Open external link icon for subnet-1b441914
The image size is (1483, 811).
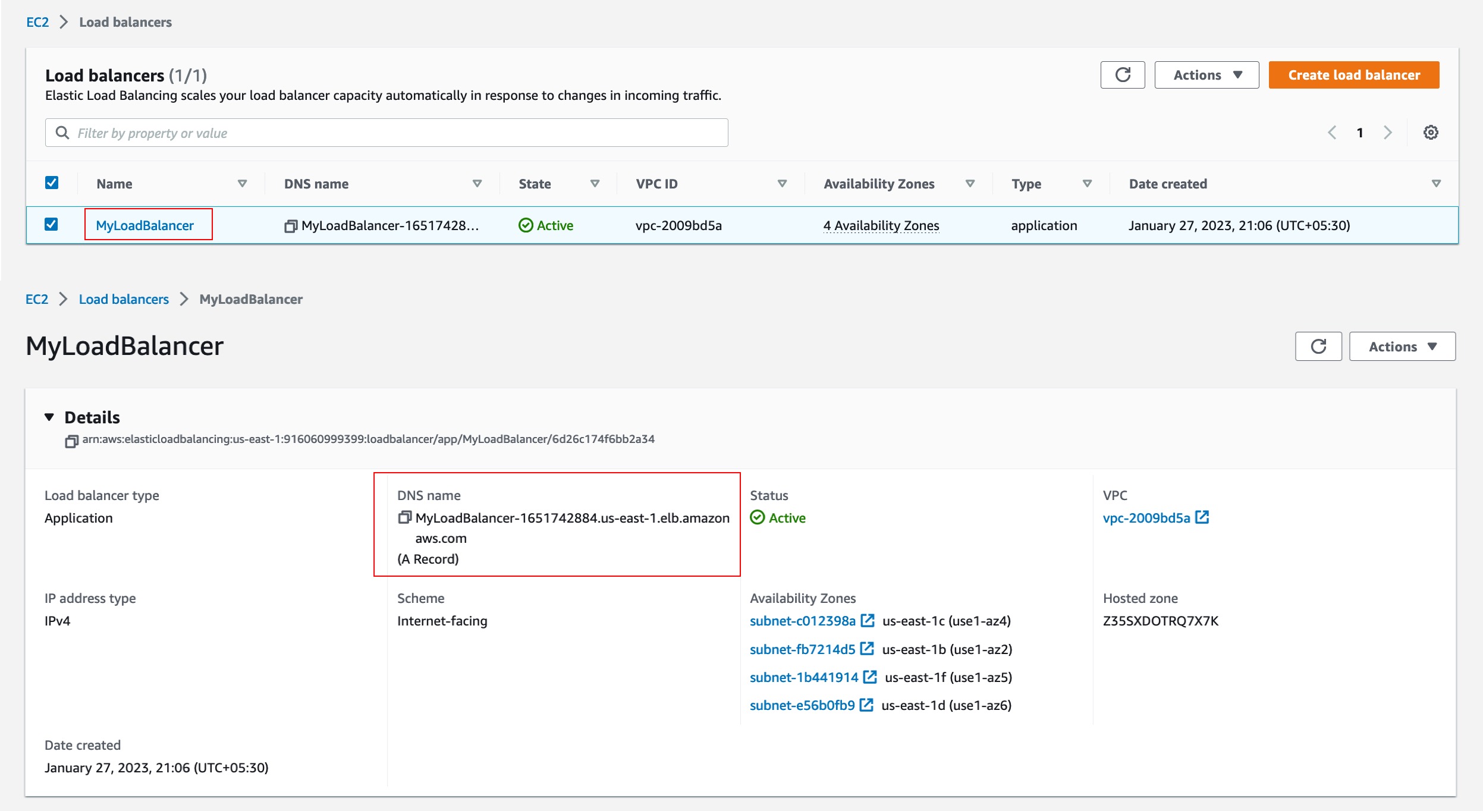(x=870, y=677)
